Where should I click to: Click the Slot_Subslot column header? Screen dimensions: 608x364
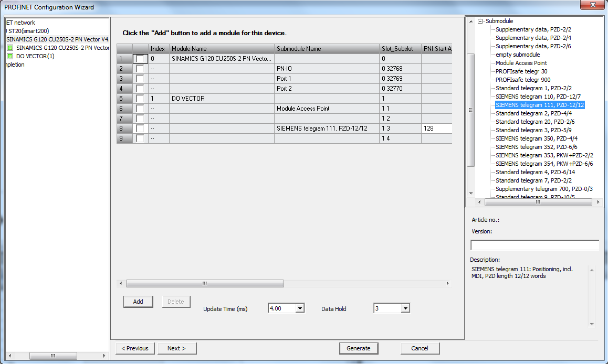click(x=400, y=49)
